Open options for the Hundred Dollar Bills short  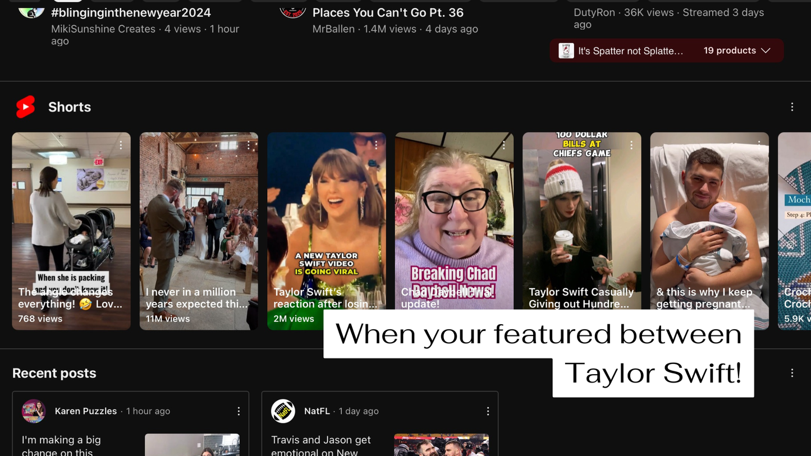[631, 145]
